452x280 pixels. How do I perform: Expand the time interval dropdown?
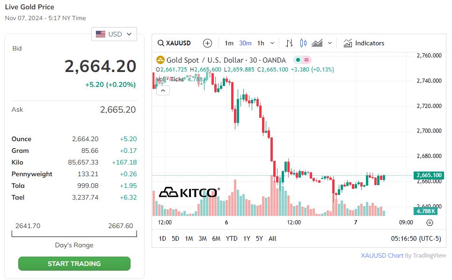273,43
